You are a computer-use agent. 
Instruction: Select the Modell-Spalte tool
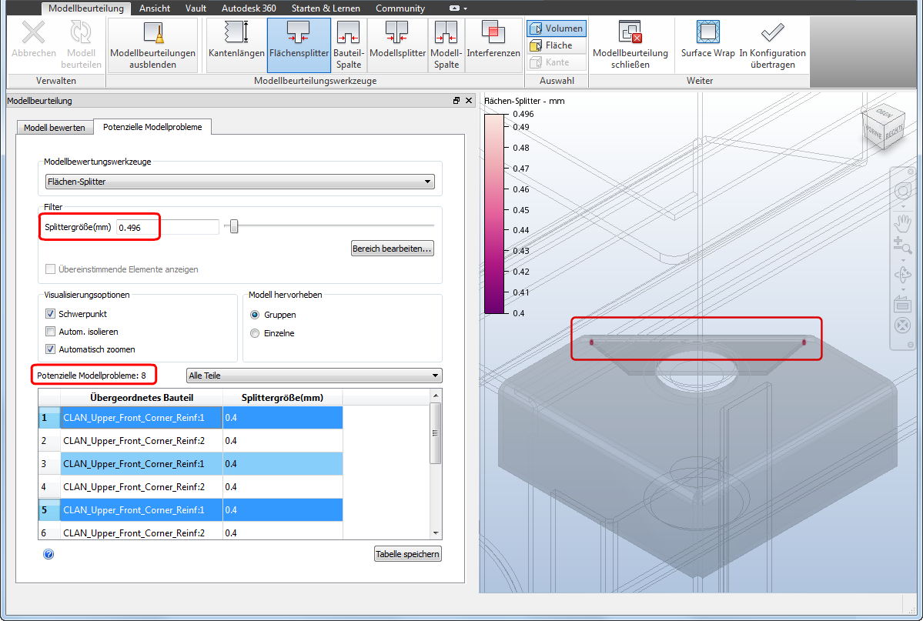pyautogui.click(x=446, y=45)
